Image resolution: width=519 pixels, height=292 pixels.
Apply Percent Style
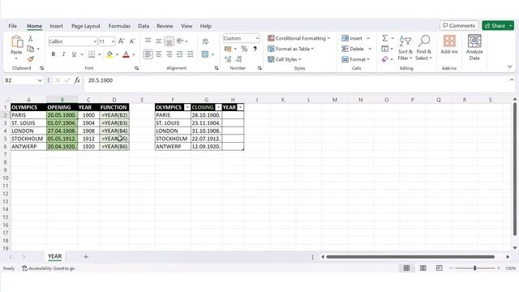(x=244, y=49)
